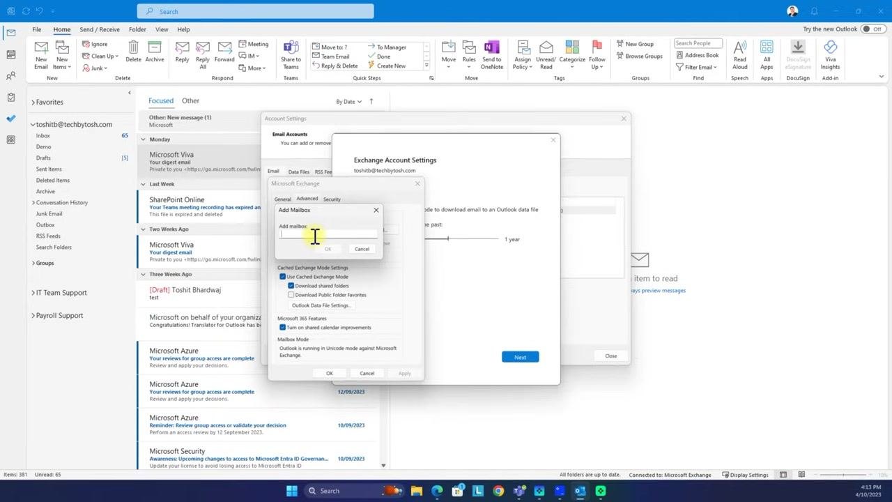892x502 pixels.
Task: Click the Forward icon in ribbon
Action: tap(224, 52)
